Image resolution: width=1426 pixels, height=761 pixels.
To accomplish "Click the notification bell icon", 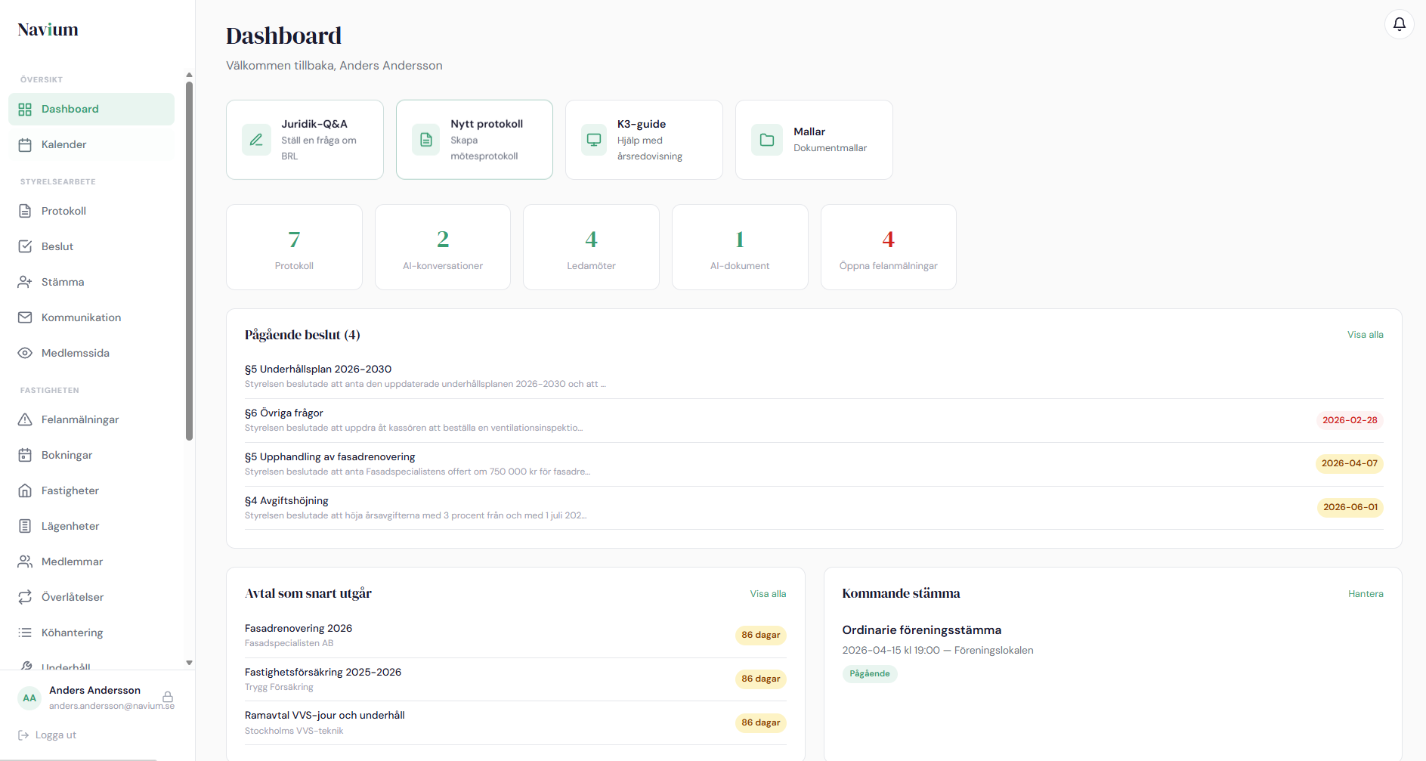I will [x=1399, y=24].
